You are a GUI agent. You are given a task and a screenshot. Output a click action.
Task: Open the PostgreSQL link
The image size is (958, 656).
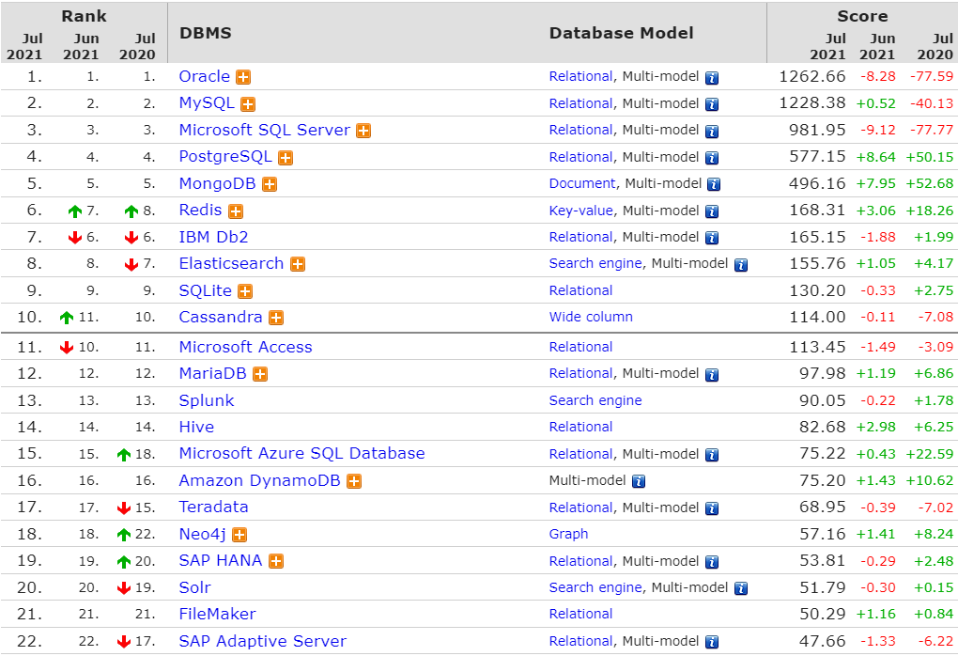[x=225, y=157]
